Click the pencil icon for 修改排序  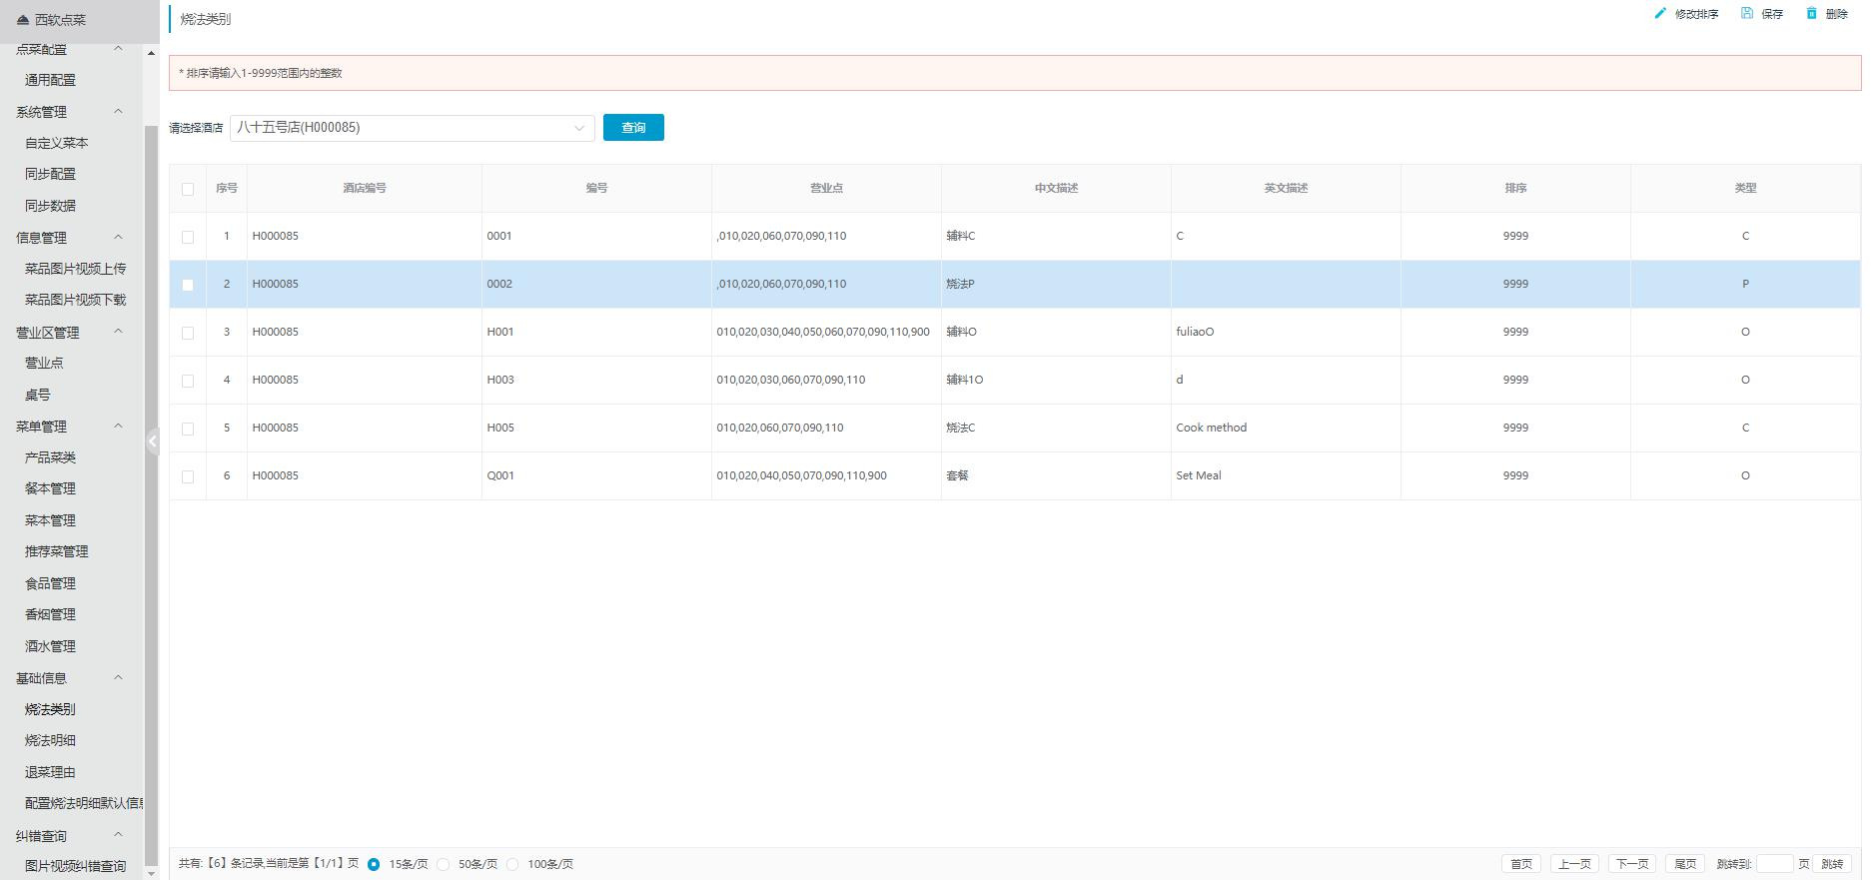pos(1660,14)
